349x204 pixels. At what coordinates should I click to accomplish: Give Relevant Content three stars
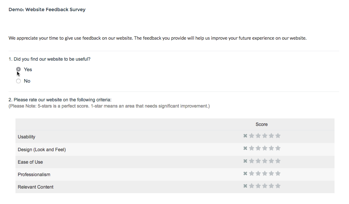tap(265, 186)
